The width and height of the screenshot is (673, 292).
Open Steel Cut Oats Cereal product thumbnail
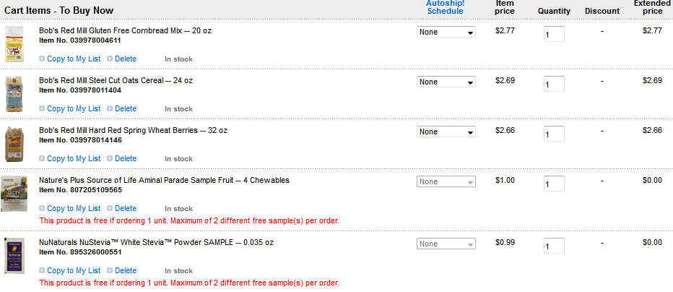coord(14,93)
